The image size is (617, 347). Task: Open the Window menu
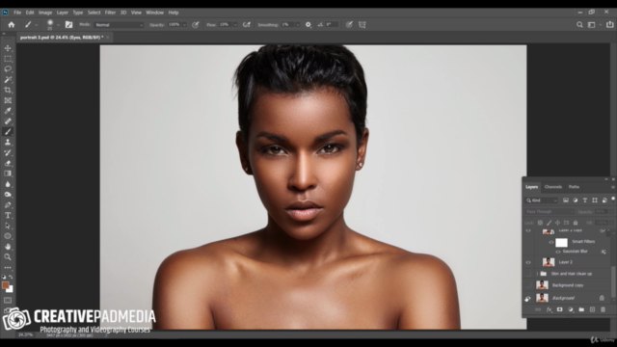coord(154,13)
